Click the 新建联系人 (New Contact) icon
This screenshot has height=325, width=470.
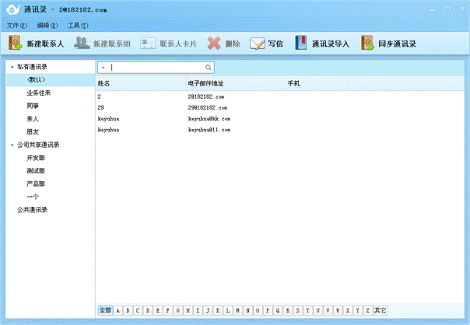pos(16,44)
